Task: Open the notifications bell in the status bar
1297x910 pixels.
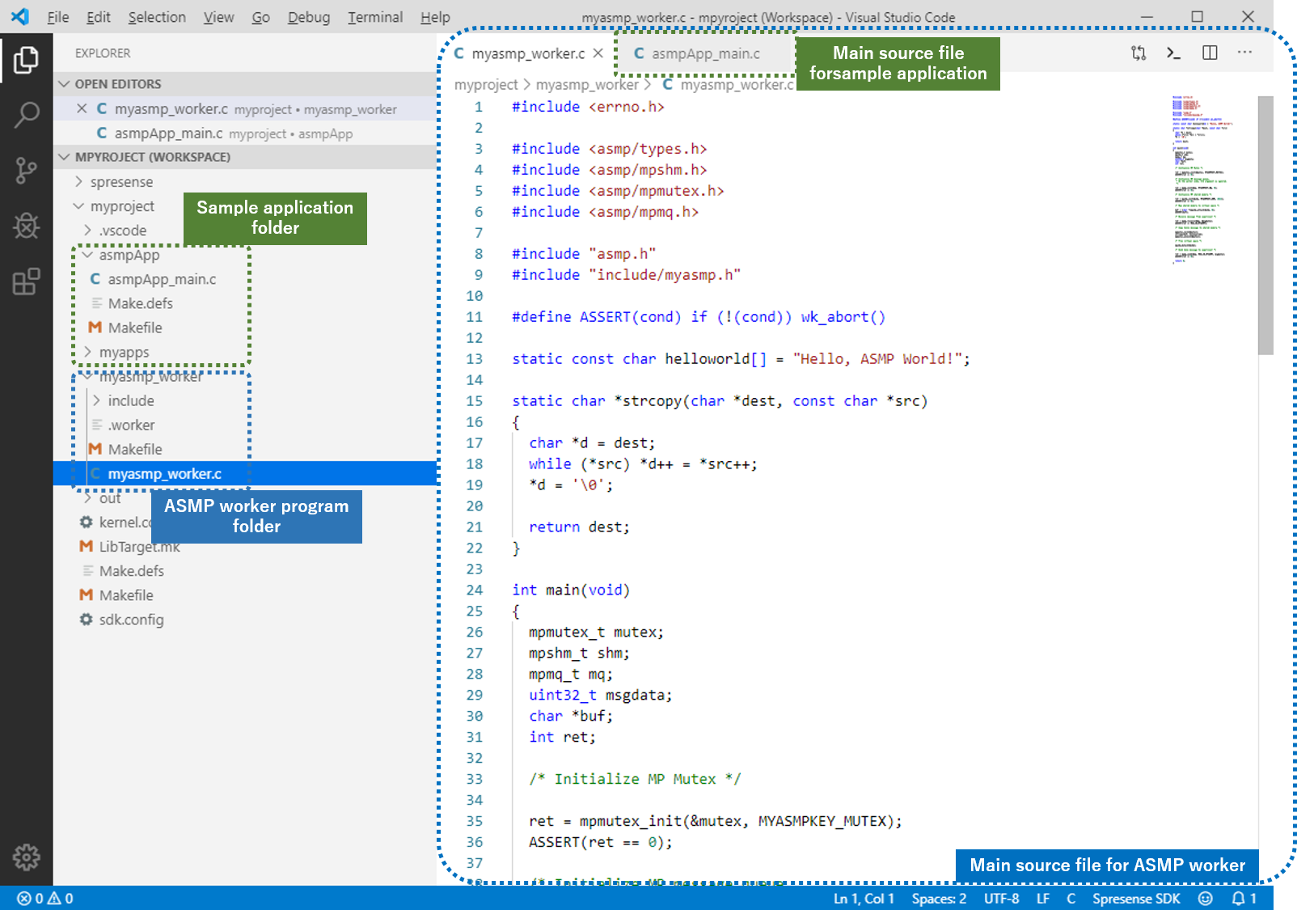Action: (x=1238, y=898)
